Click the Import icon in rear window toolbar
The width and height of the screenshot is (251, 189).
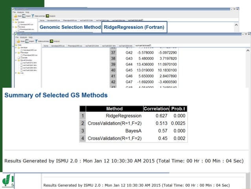pyautogui.click(x=24, y=16)
